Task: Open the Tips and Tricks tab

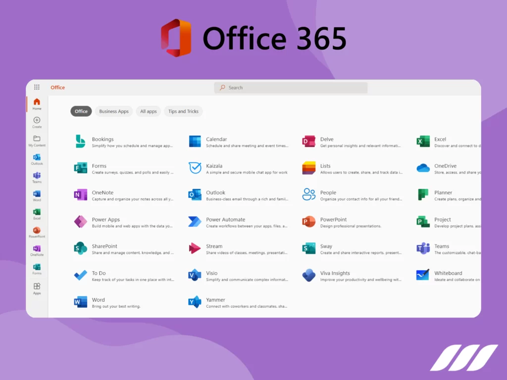Action: coord(183,111)
